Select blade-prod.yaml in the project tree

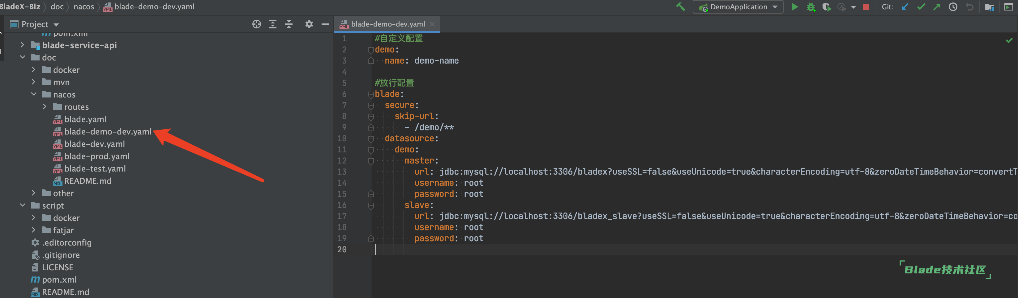tap(91, 156)
